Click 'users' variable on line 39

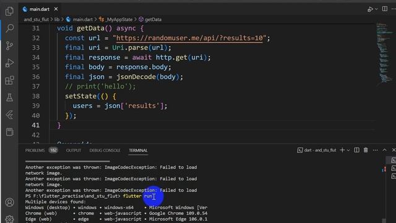[x=82, y=106]
